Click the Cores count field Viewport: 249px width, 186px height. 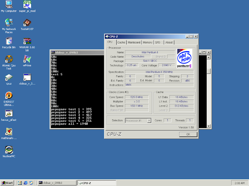167,120
